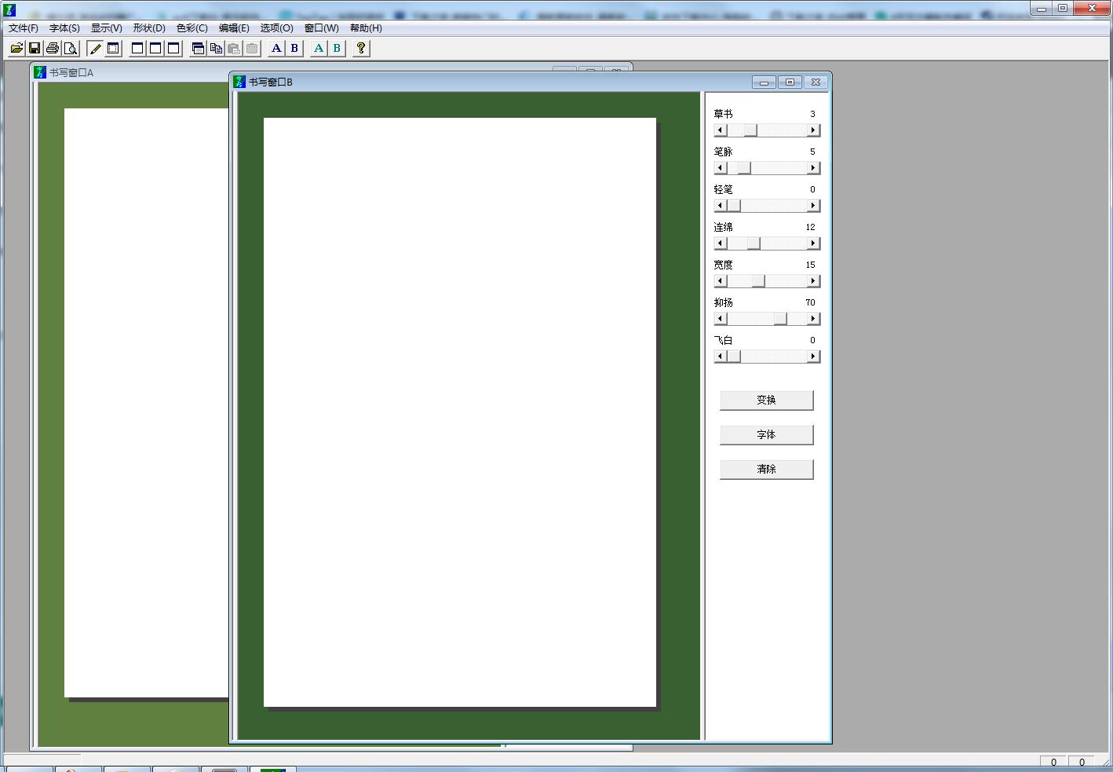
Task: Click the 草书 slider thumb
Action: tap(750, 130)
